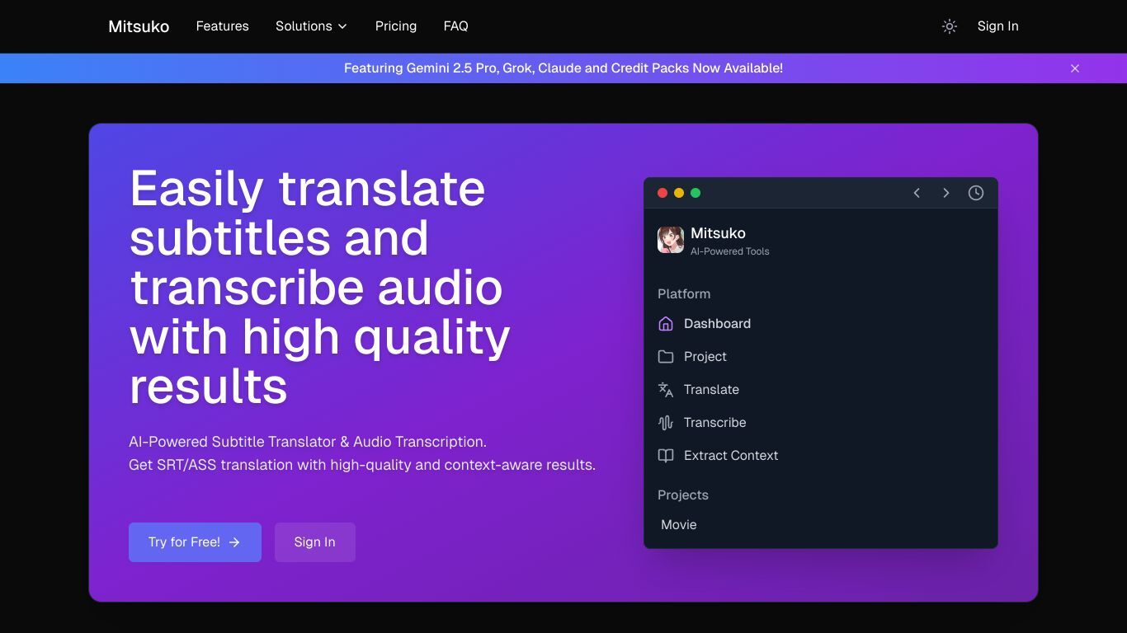Click the Project label in sidebar
Viewport: 1127px width, 633px height.
[x=705, y=357]
